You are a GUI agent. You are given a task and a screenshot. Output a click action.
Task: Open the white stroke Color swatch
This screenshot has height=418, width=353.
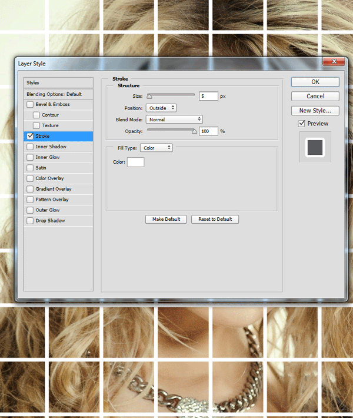click(x=135, y=162)
